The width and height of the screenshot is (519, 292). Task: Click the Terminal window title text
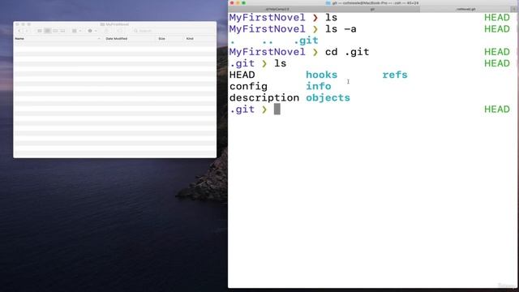click(375, 3)
